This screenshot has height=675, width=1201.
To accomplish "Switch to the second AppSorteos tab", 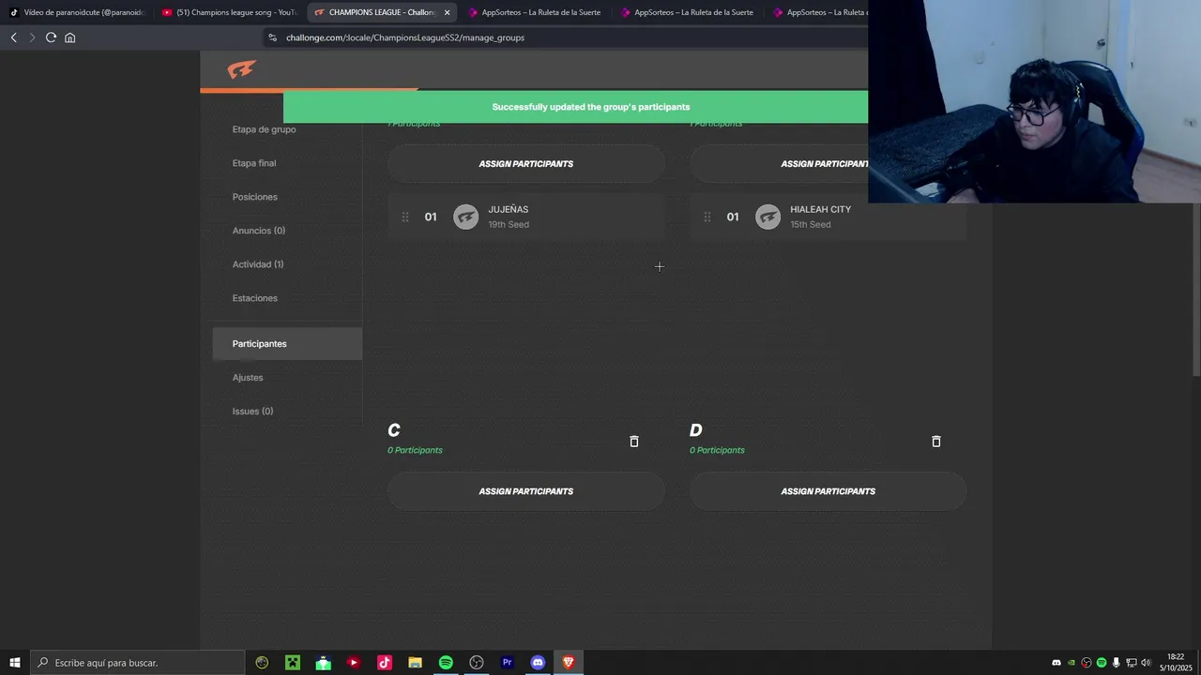I will point(687,12).
